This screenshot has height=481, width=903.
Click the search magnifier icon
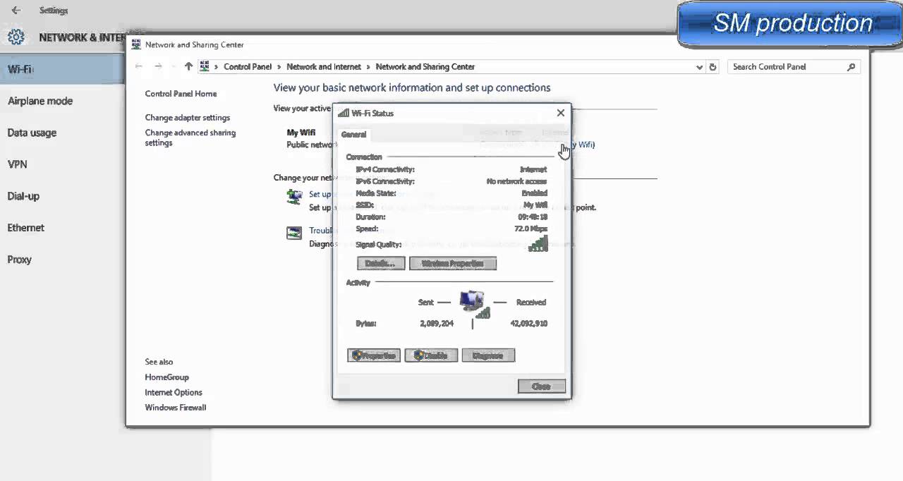852,67
